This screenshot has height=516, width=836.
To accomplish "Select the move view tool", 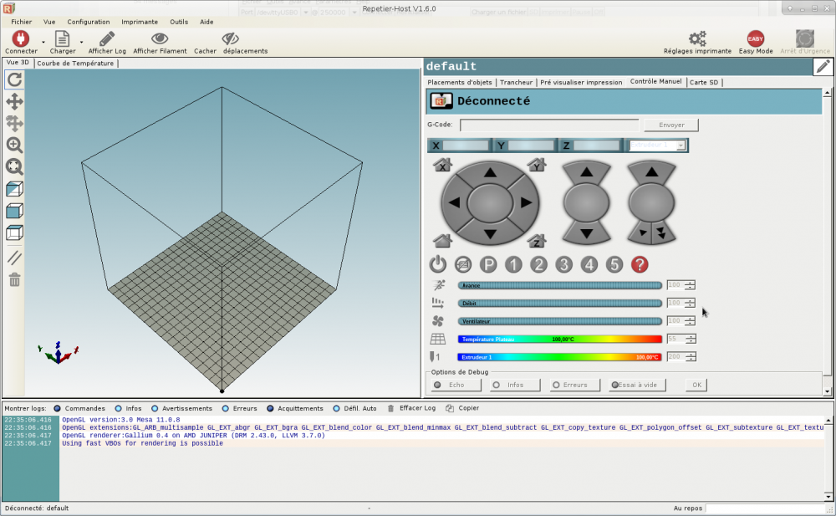I will [x=14, y=101].
